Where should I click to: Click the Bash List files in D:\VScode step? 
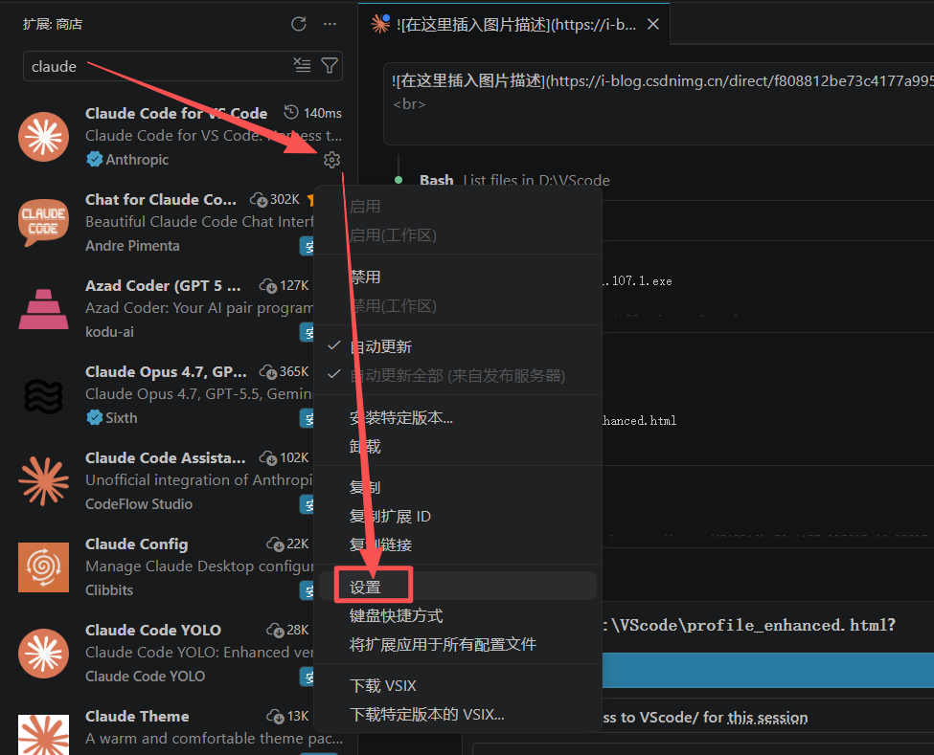514,180
